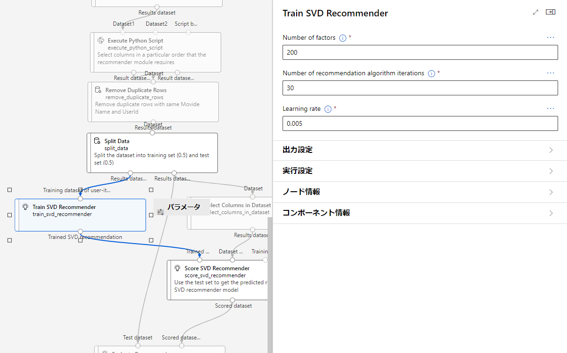
Task: Click the Execute Python Script module icon
Action: 100,40
